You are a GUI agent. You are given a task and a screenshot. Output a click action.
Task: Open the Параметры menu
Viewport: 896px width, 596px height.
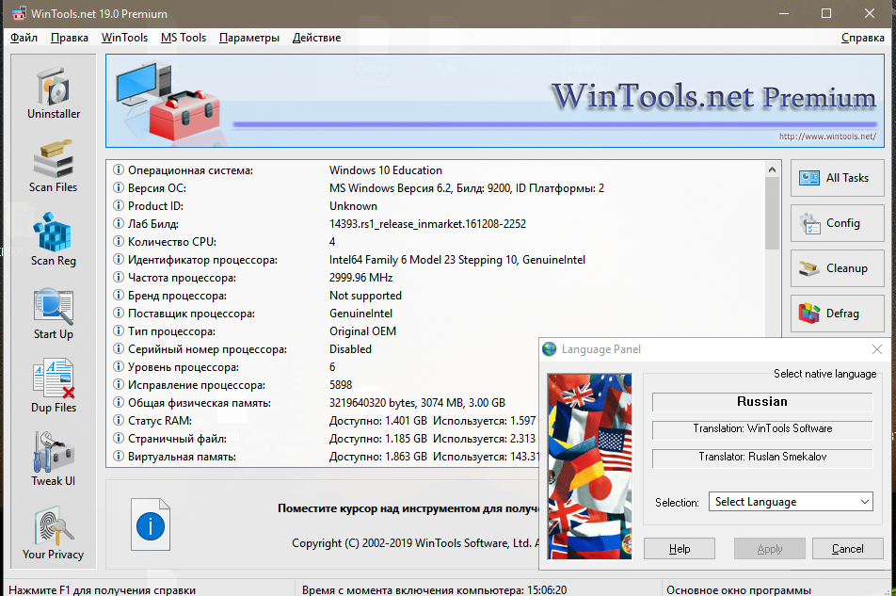point(249,38)
